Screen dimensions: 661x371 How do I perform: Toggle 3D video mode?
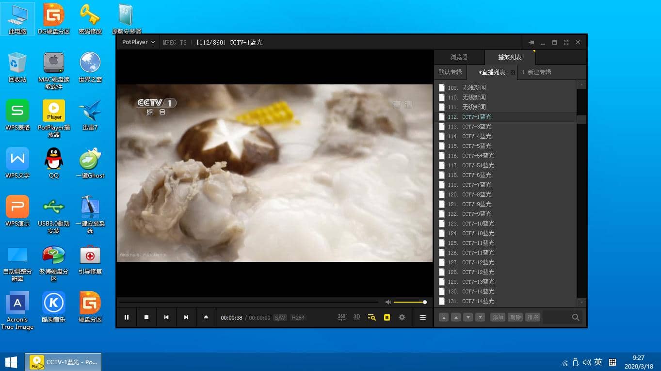[356, 317]
